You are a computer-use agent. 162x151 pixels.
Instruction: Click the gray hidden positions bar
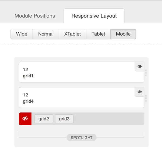108,119
